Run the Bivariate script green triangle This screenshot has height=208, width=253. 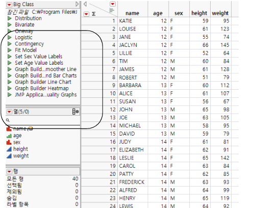coord(10,24)
